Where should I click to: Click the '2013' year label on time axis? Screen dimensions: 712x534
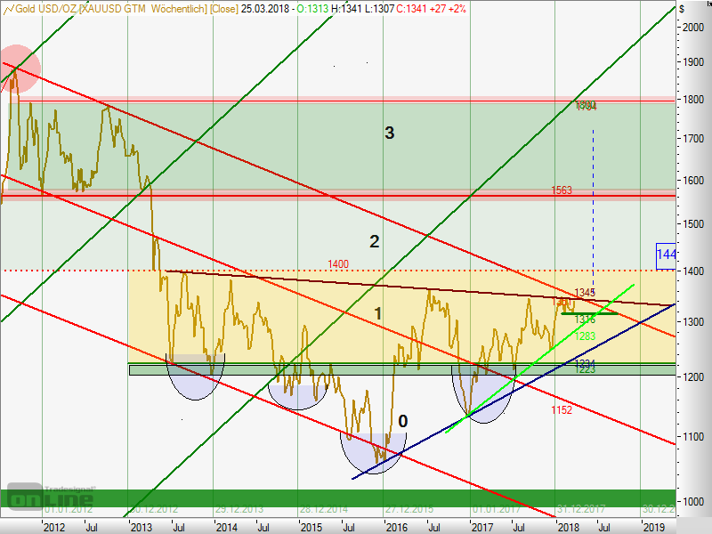[142, 527]
